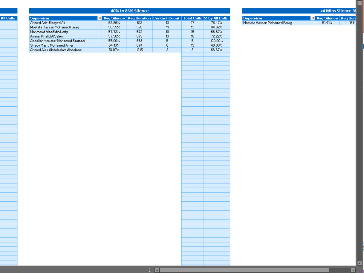Select Avg Silence value 58.35%
The width and height of the screenshot is (364, 273).
(x=114, y=27)
